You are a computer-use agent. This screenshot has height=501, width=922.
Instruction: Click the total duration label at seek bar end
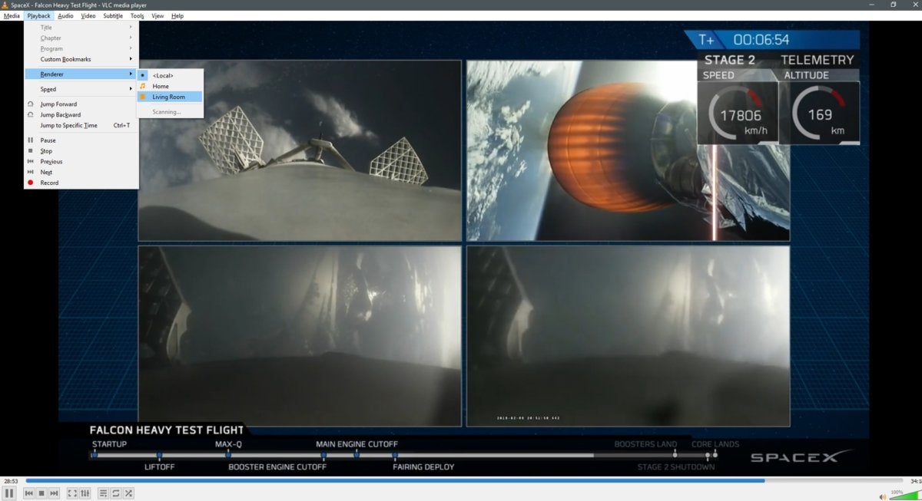[915, 481]
